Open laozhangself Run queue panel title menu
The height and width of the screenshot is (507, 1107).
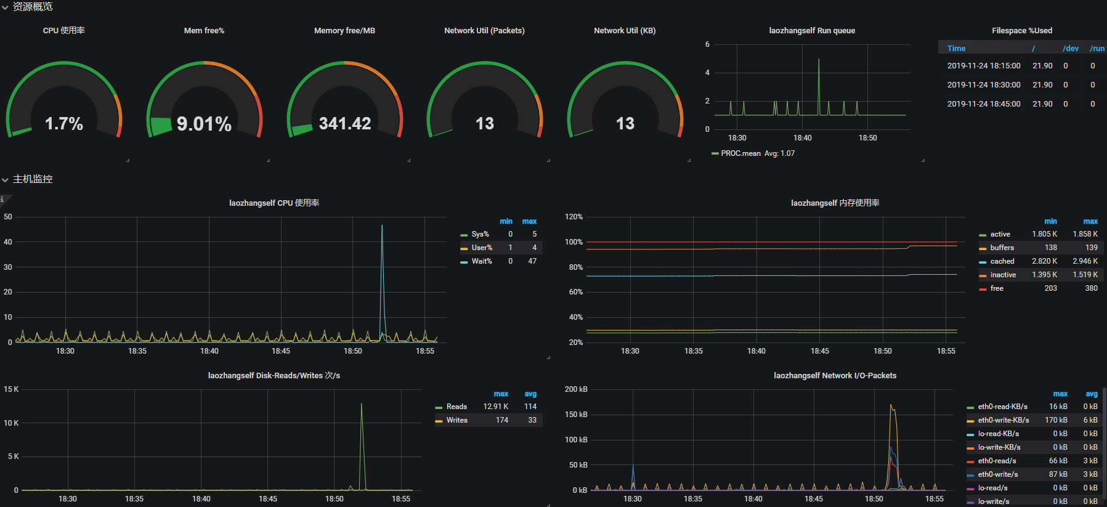coord(812,30)
